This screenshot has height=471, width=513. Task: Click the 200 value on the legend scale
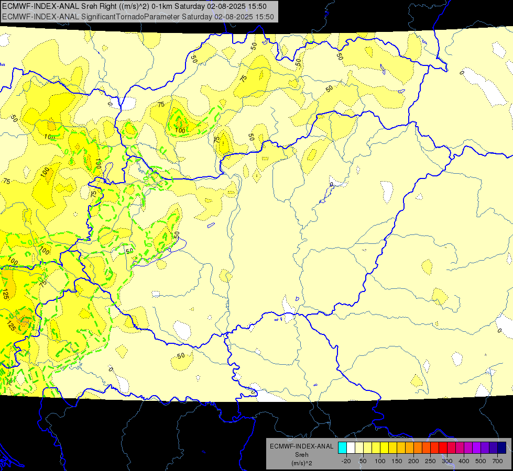[413, 461]
